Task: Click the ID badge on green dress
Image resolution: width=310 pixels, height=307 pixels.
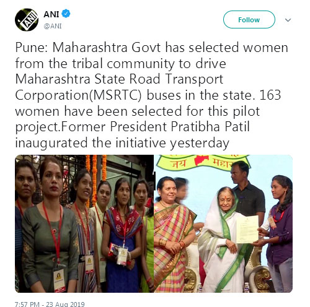Action: point(59,279)
